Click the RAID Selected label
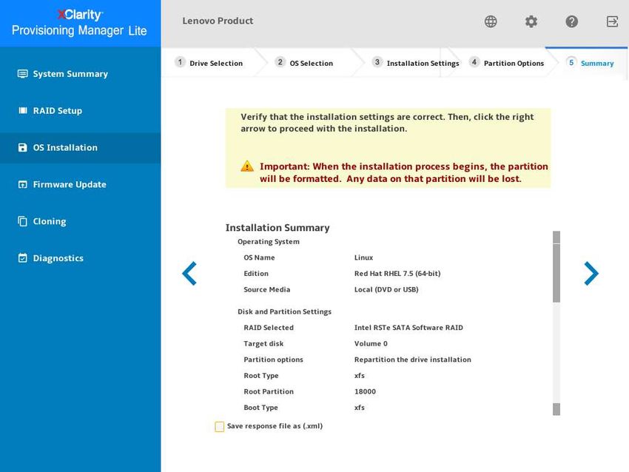 (269, 328)
